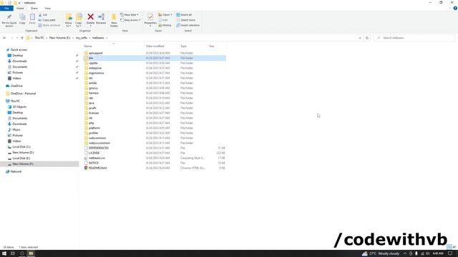458x257 pixels.
Task: Select the bin folder row
Action: click(x=155, y=58)
